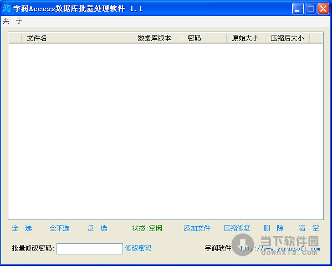
Task: Click 压缩修复 to compact and repair
Action: pyautogui.click(x=237, y=228)
